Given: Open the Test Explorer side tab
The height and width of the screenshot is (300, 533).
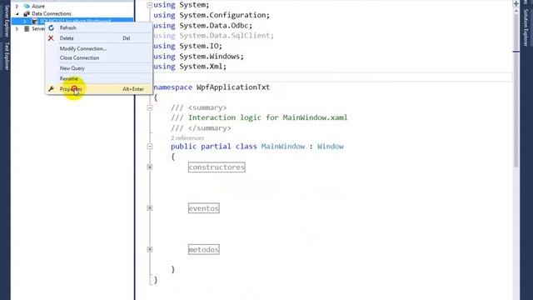Looking at the screenshot, I should point(6,57).
